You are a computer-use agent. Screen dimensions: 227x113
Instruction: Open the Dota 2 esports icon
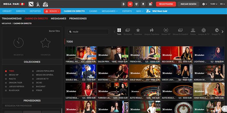coord(31,4)
